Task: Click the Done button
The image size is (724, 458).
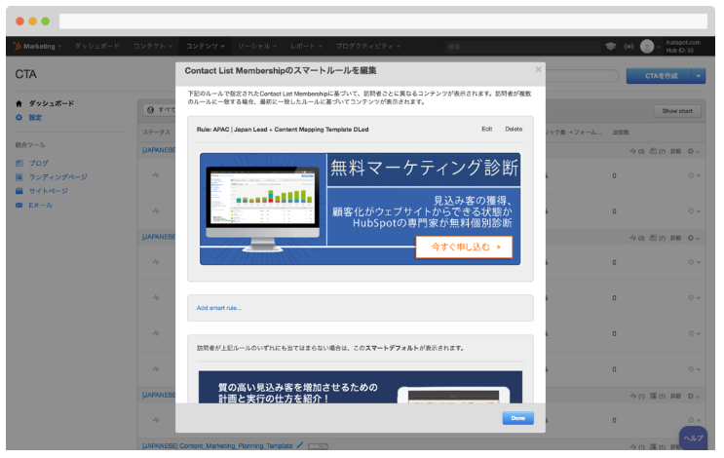Action: tap(518, 418)
